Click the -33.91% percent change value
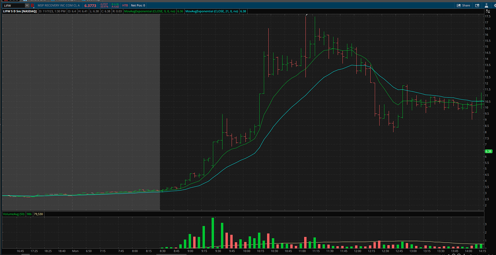 [104, 6]
